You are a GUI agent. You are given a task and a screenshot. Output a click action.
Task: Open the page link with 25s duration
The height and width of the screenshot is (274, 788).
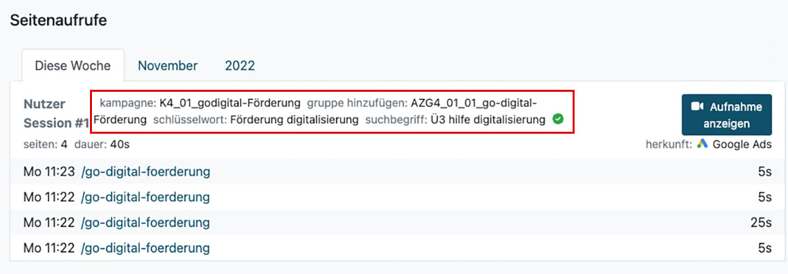[145, 222]
